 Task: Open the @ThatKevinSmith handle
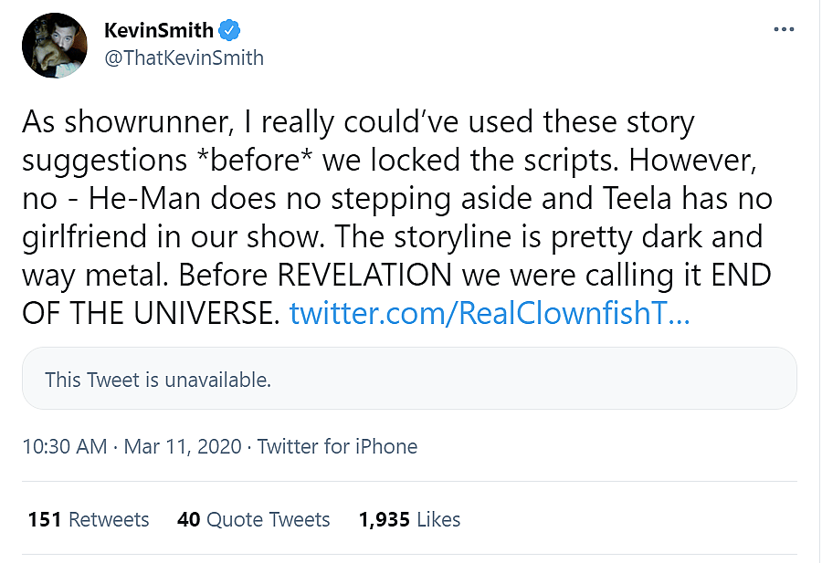pyautogui.click(x=184, y=58)
